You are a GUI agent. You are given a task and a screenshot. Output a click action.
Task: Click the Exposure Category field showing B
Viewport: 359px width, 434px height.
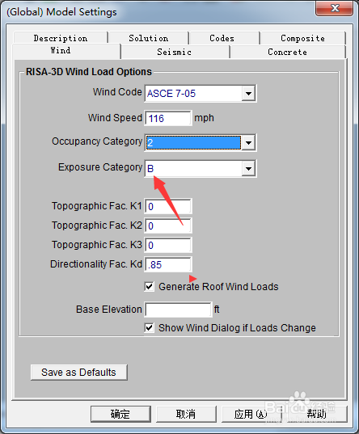click(x=193, y=168)
